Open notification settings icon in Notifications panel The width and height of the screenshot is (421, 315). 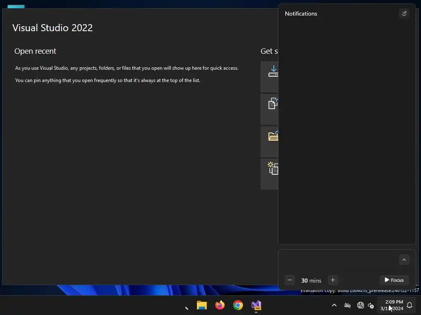point(404,14)
